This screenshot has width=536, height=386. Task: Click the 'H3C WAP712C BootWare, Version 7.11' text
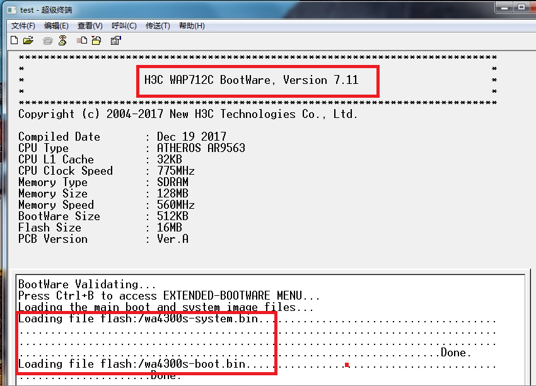tap(251, 80)
